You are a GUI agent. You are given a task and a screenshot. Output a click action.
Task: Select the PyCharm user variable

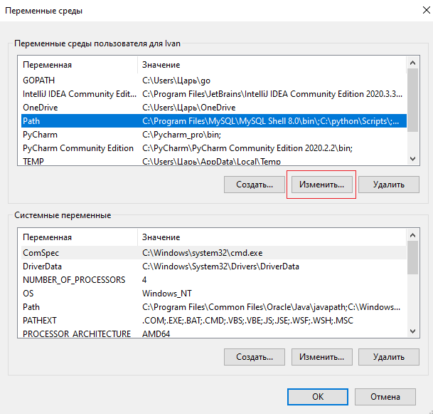214,135
